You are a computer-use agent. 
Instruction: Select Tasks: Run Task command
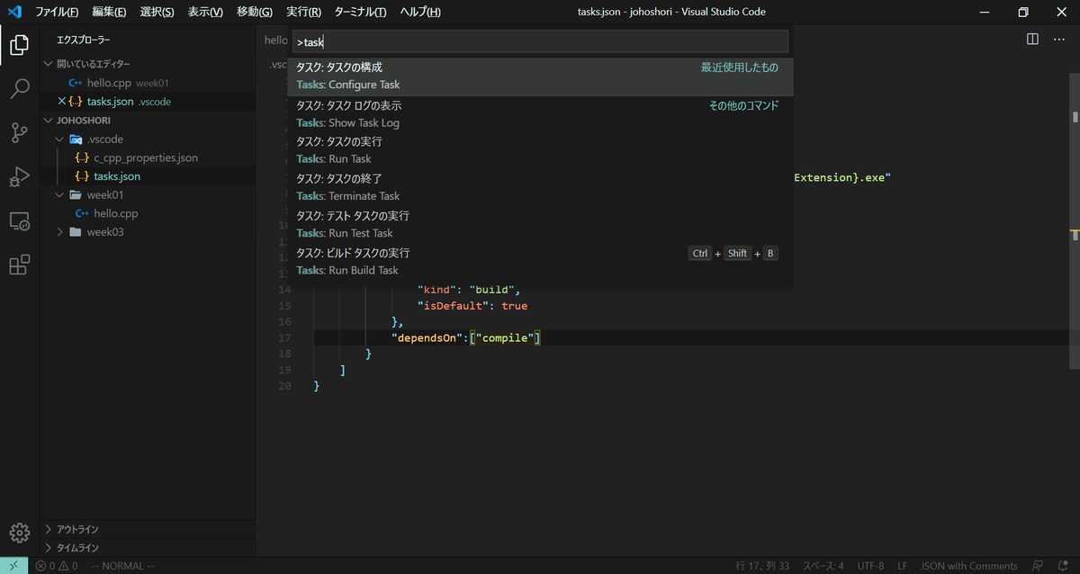coord(540,151)
